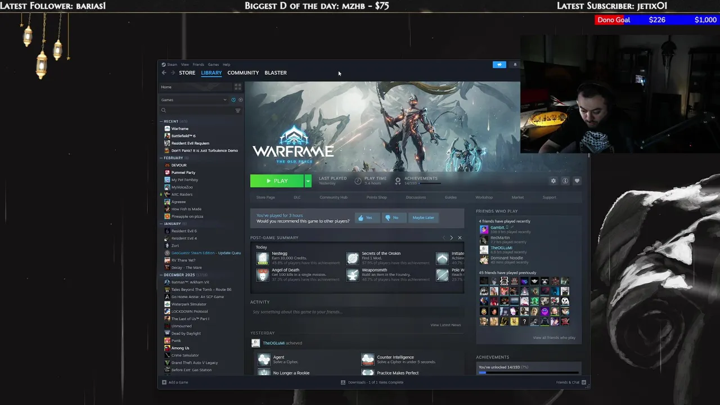Open Warframe manage settings gear
This screenshot has height=405, width=720.
point(553,181)
